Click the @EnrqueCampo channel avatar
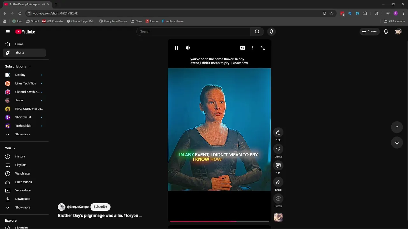The image size is (408, 229). (x=62, y=207)
